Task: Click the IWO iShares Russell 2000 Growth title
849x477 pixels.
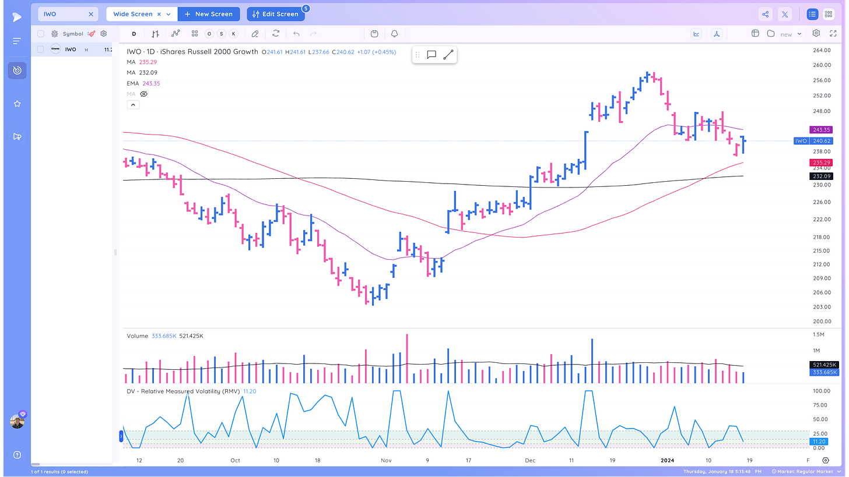Action: pos(192,52)
